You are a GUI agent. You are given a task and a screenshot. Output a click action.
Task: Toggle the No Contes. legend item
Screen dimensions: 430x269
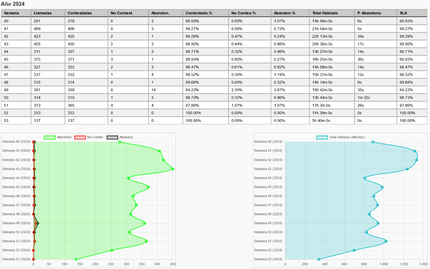[89, 137]
